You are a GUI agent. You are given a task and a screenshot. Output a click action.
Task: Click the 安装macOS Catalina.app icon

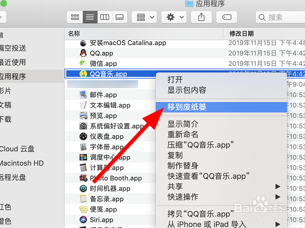point(83,43)
